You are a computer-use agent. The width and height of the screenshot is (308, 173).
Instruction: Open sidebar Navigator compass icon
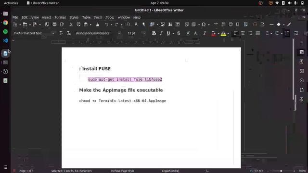click(x=302, y=80)
